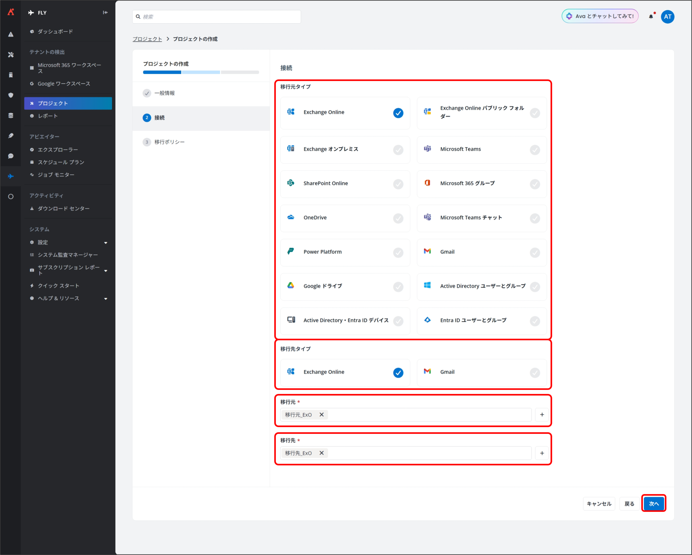This screenshot has width=692, height=555.
Task: Open ジョブ モニター in the sidebar
Action: 56,175
